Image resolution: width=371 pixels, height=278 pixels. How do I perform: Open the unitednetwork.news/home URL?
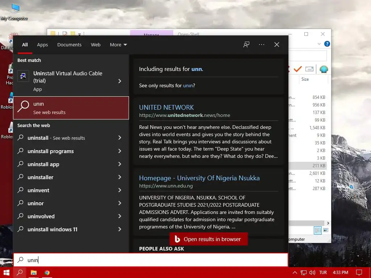click(184, 115)
